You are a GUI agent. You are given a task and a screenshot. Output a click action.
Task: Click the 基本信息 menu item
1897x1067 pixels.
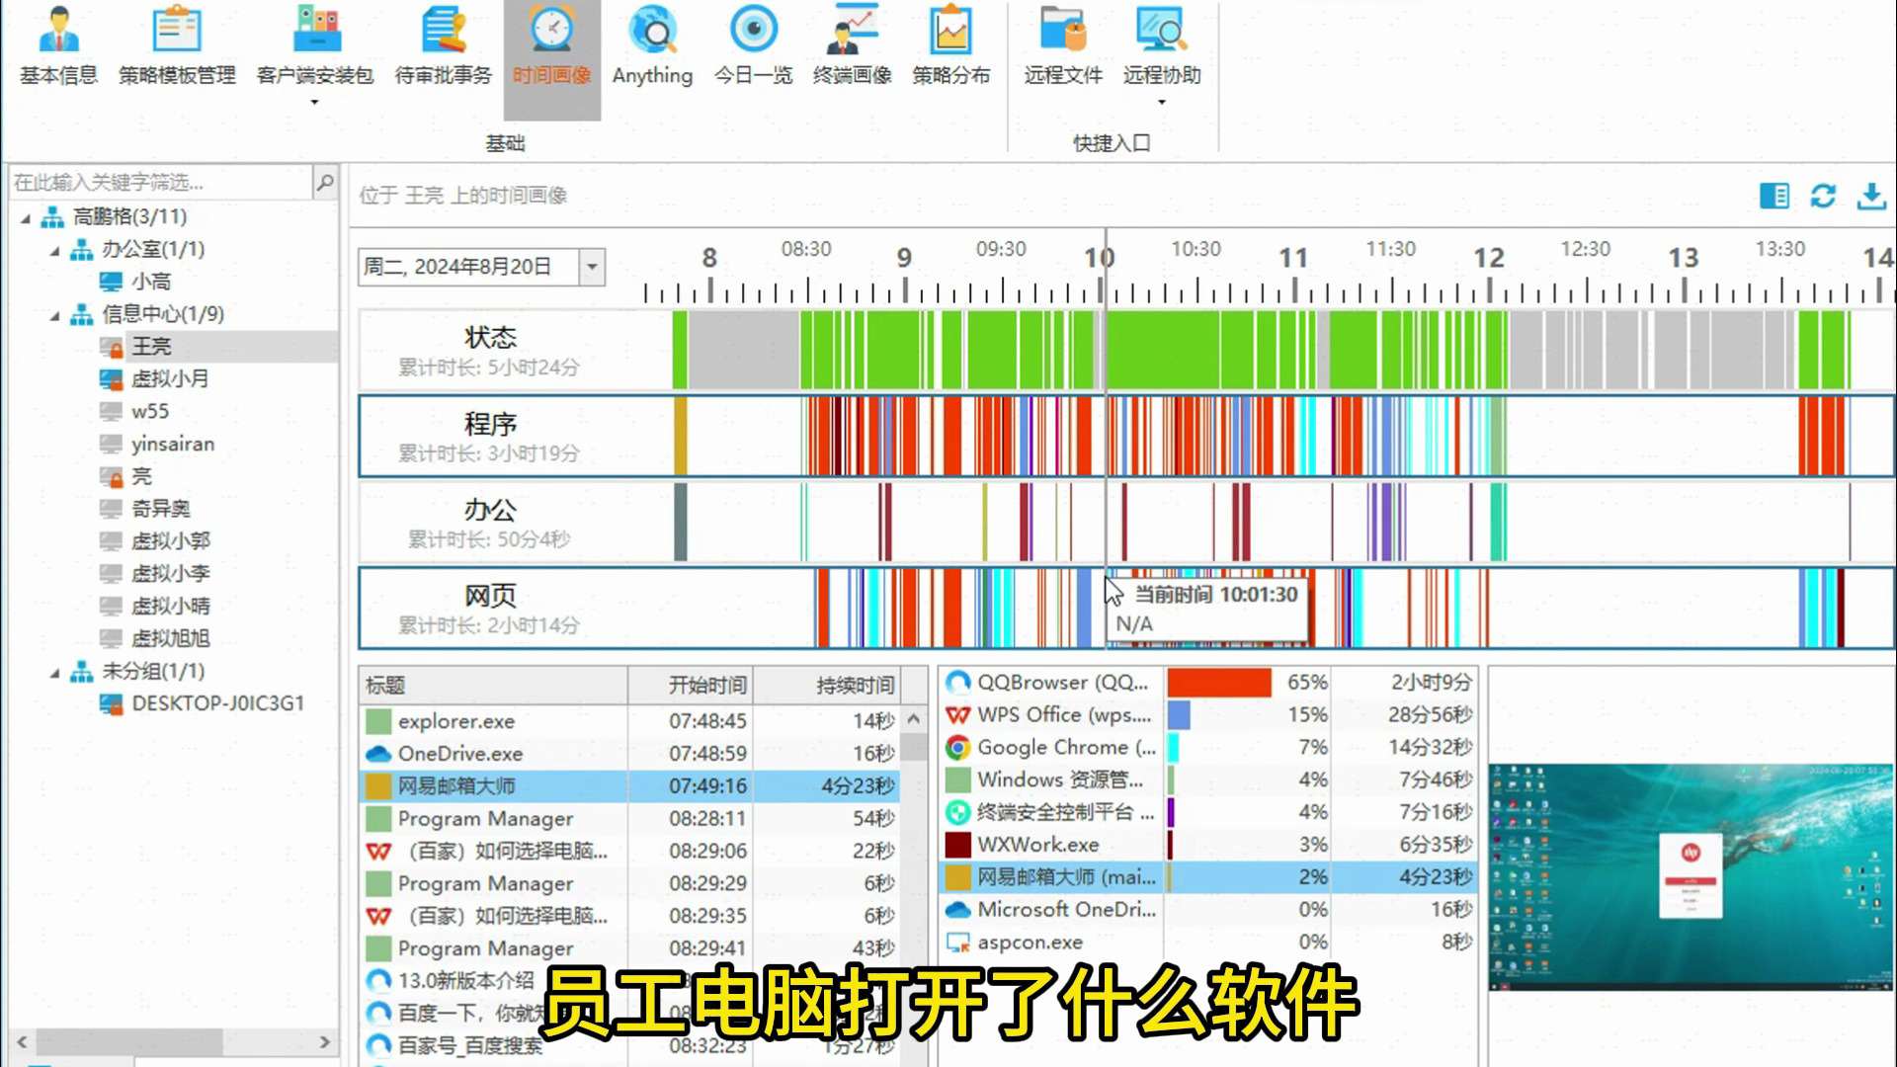click(58, 46)
